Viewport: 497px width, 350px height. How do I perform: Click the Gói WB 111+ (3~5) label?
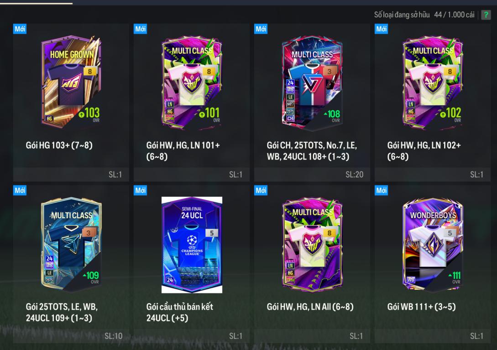pyautogui.click(x=422, y=307)
